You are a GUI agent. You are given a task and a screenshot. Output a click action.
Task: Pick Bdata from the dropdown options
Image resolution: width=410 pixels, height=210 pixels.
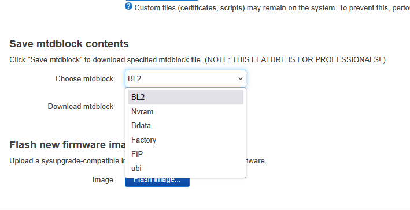[x=186, y=125]
